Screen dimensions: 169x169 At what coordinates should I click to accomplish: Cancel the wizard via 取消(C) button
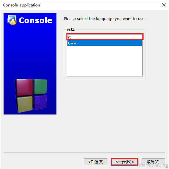coord(153,162)
